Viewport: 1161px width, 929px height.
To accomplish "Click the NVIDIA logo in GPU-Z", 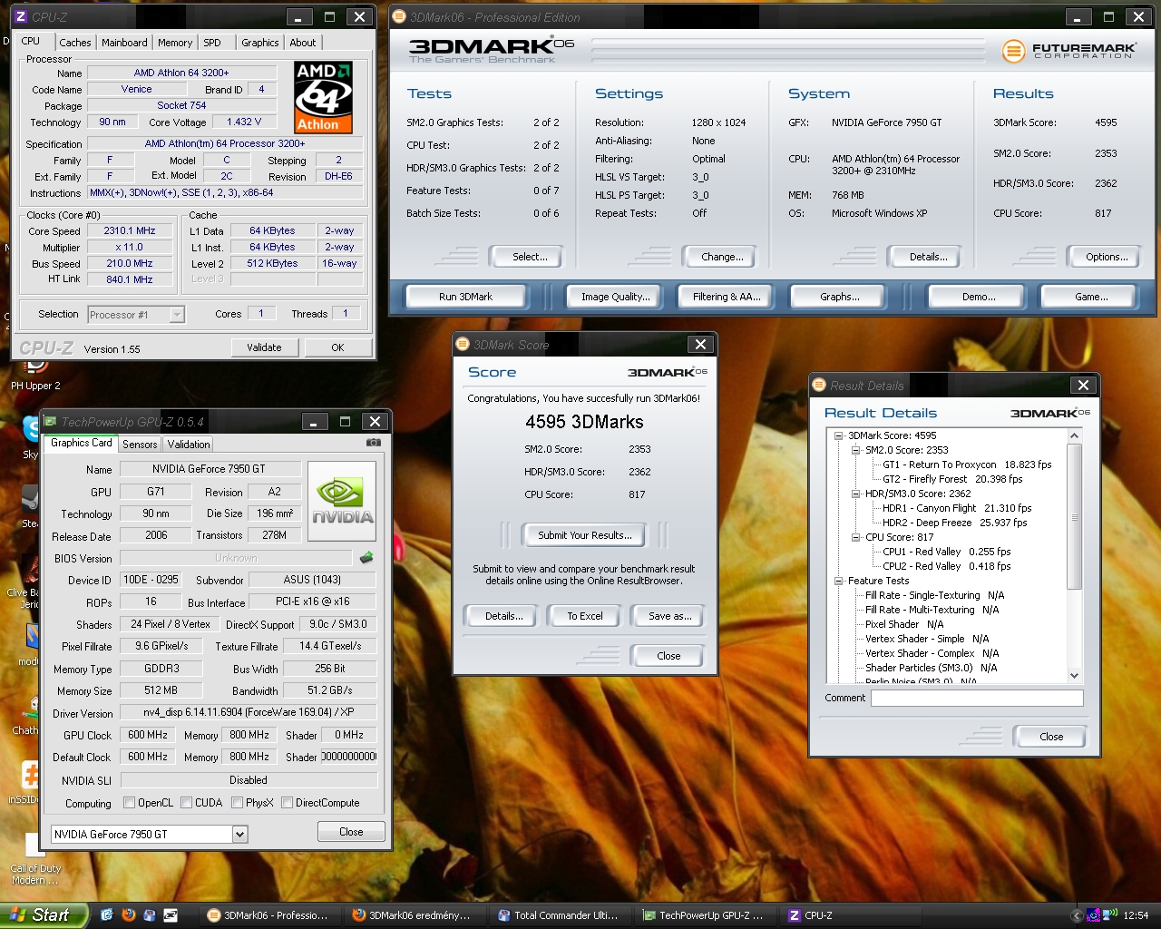I will coord(342,502).
